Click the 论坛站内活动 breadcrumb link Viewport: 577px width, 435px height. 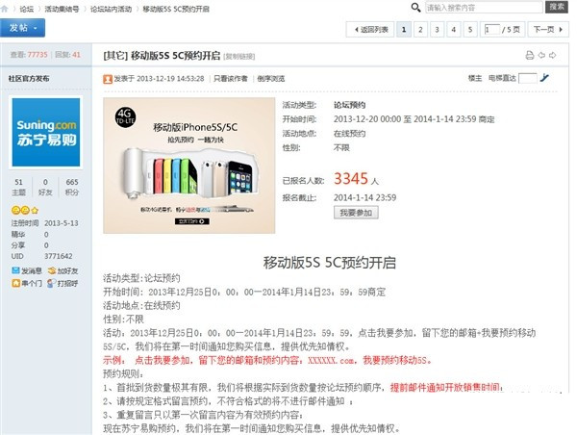(x=112, y=9)
